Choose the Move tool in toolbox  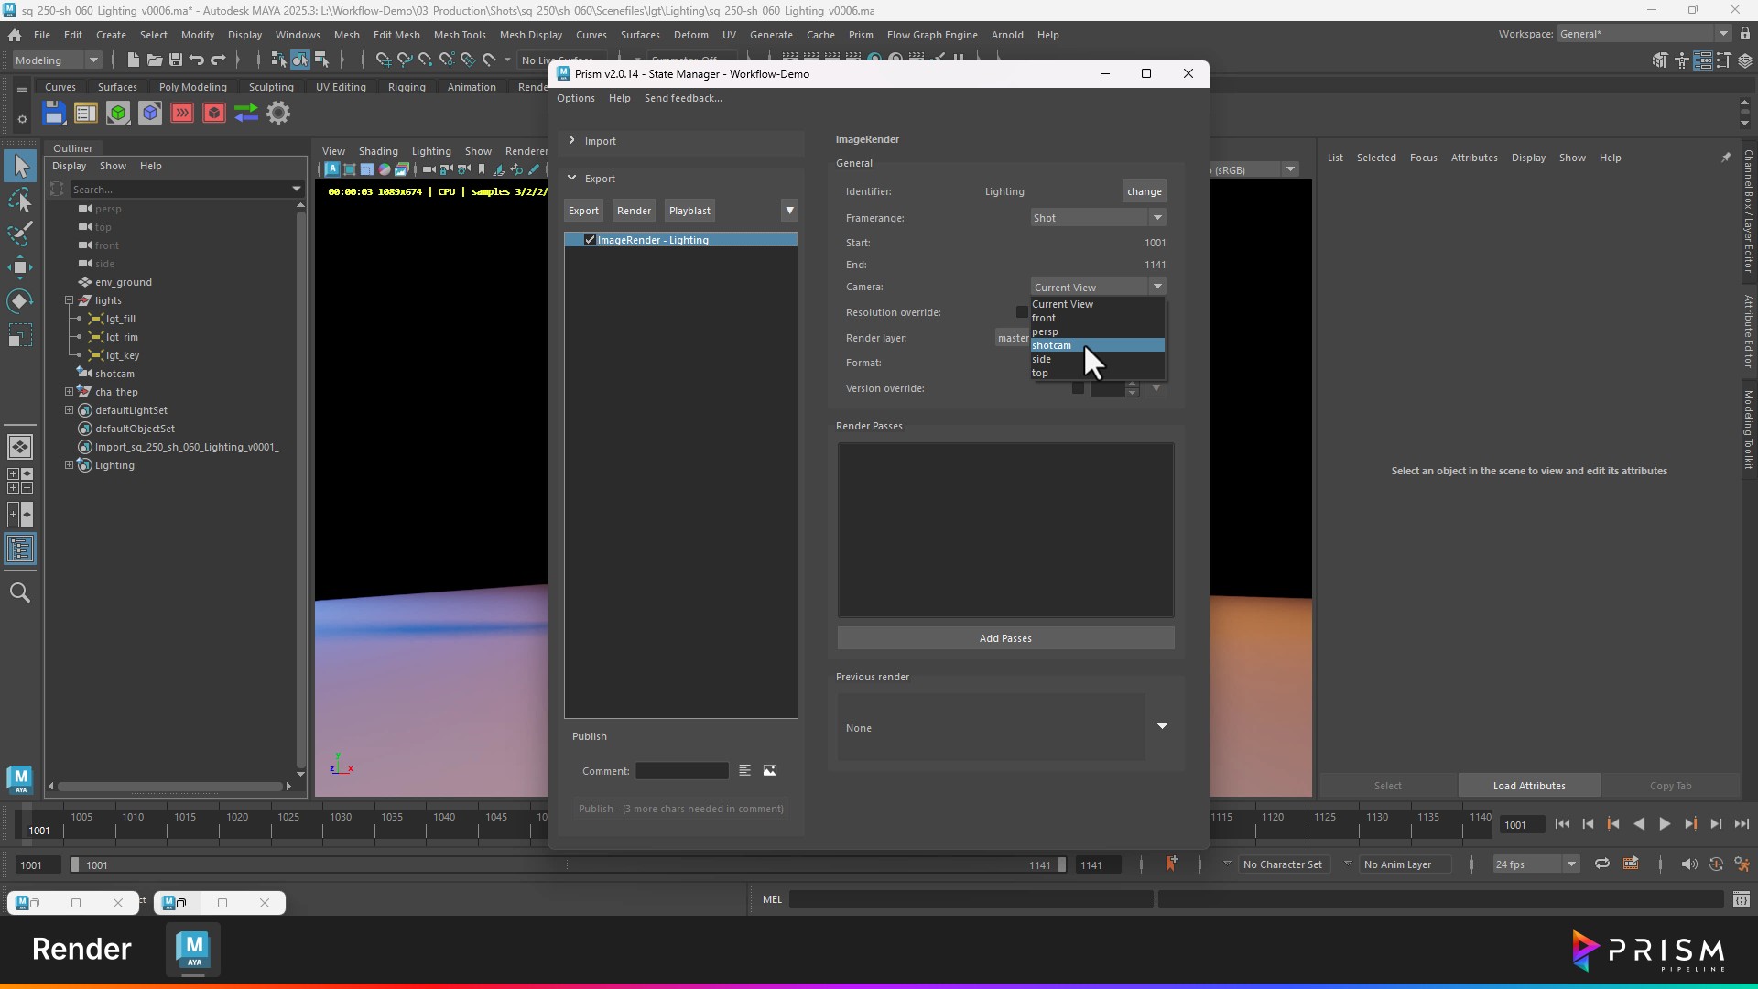tap(20, 267)
